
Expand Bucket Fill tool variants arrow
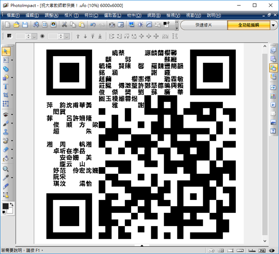pos(12,158)
